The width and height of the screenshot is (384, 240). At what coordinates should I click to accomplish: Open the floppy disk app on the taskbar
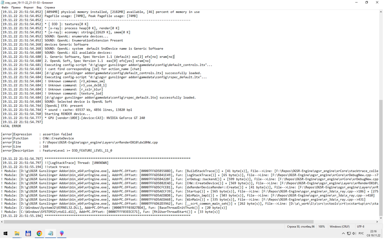click(28, 233)
